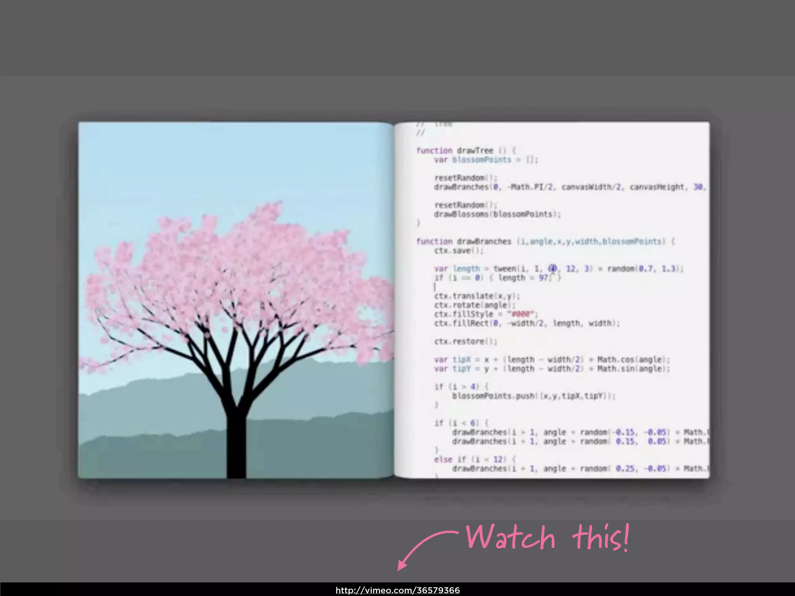795x596 pixels.
Task: Click the 'blossomPoints.push([x,y,tipX,tipY]);' line
Action: point(534,396)
